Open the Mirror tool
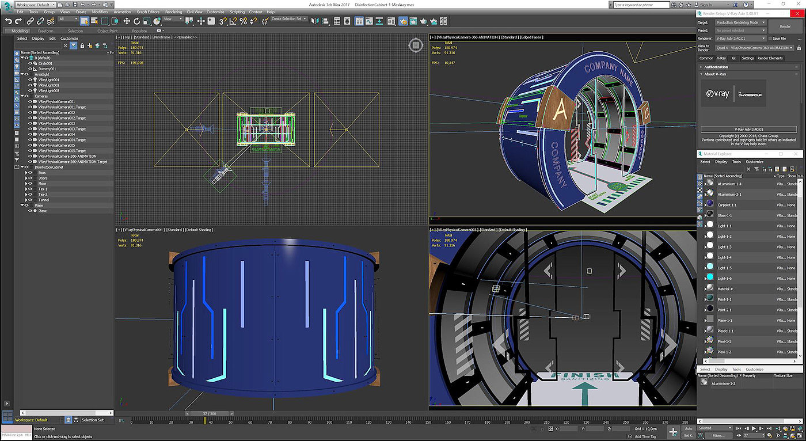This screenshot has height=441, width=806. 315,21
